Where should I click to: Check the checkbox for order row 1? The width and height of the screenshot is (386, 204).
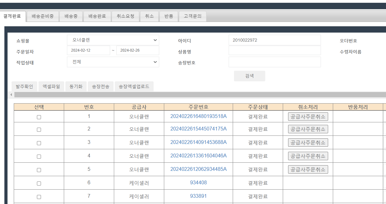39,117
